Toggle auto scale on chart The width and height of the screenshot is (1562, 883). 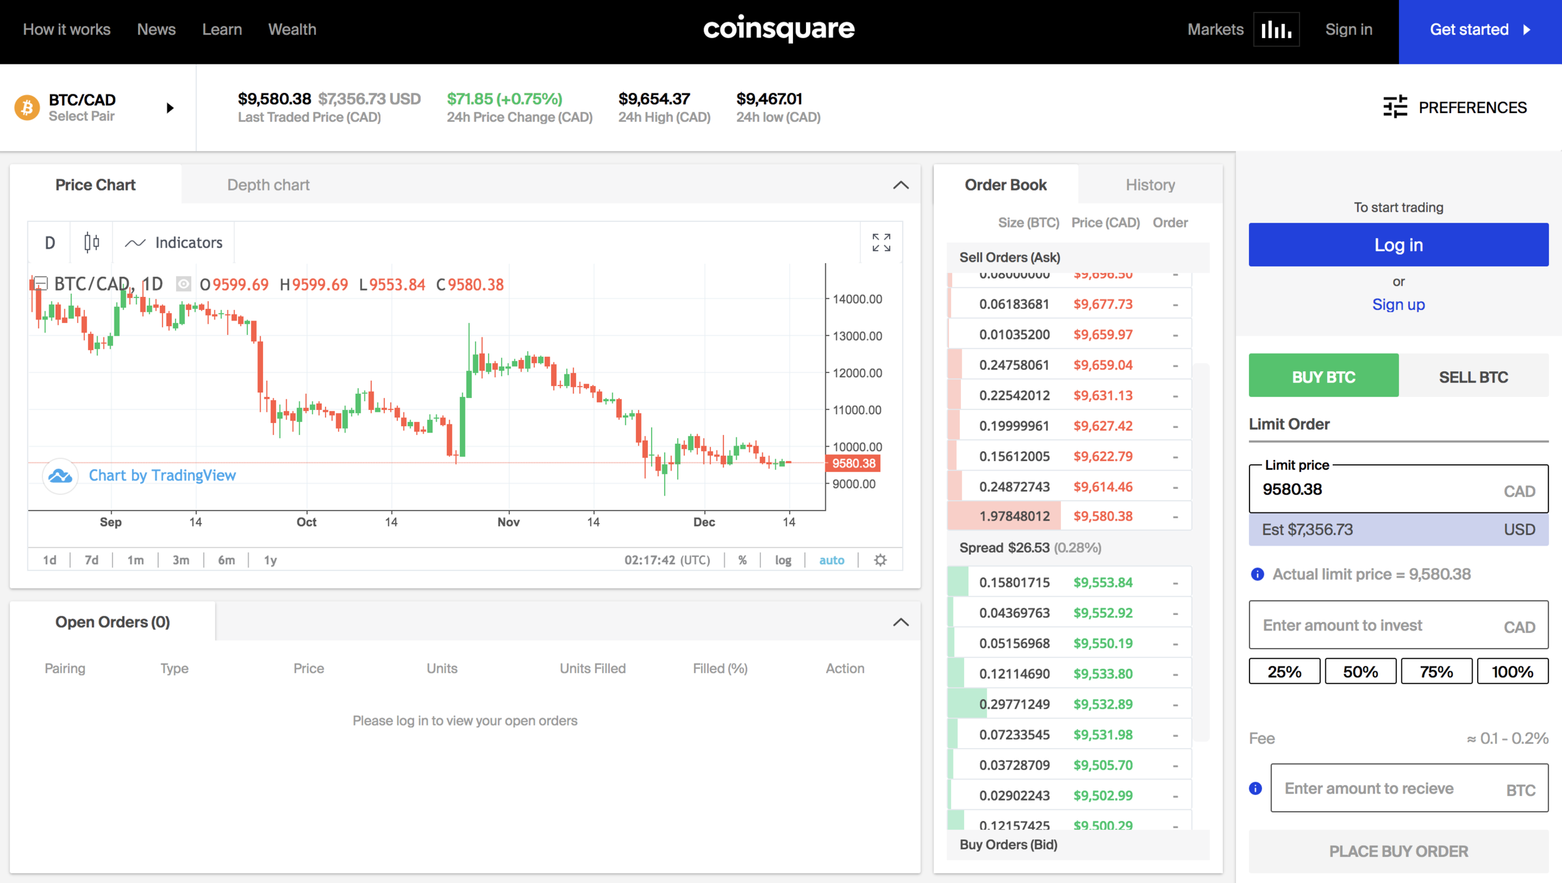click(832, 560)
